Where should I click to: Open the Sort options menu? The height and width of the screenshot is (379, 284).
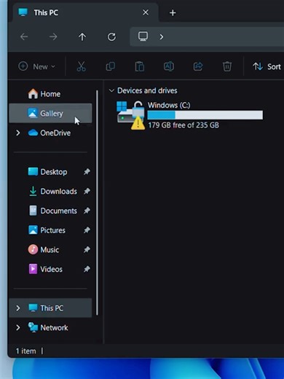(267, 66)
